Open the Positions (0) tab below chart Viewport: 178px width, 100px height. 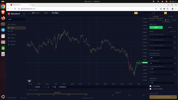pos(118,92)
